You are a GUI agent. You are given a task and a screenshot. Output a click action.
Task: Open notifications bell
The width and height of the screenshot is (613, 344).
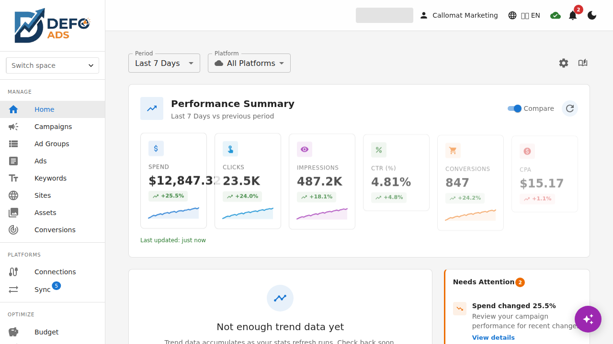573,15
